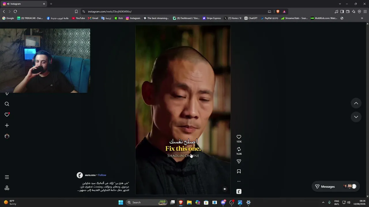
Task: Like the reel with the heart icon
Action: pos(239,137)
